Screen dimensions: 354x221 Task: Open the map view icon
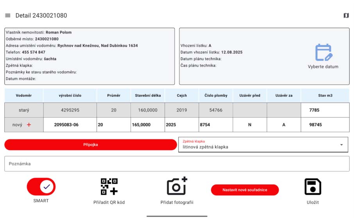(x=346, y=16)
